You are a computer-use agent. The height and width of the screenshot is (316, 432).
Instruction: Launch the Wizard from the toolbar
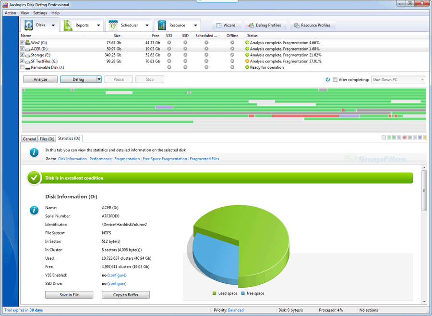(226, 25)
